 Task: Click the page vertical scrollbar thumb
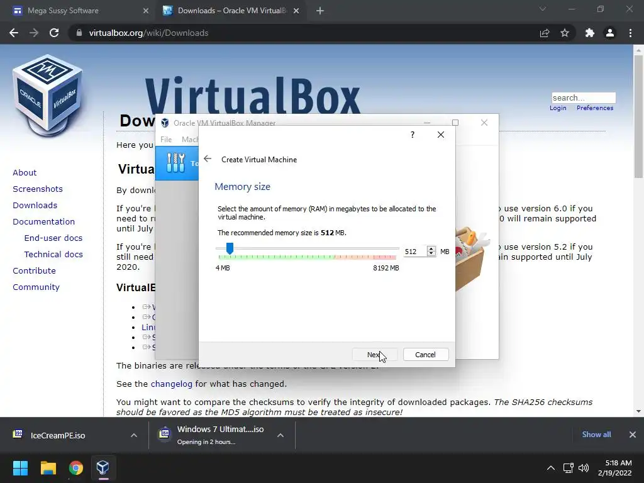coord(638,116)
